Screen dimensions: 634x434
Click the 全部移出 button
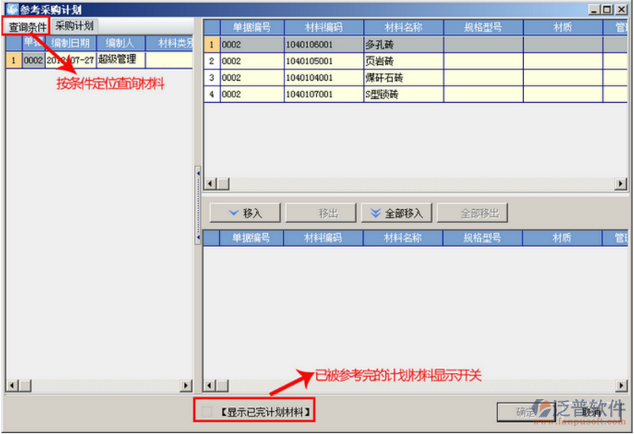pyautogui.click(x=472, y=213)
